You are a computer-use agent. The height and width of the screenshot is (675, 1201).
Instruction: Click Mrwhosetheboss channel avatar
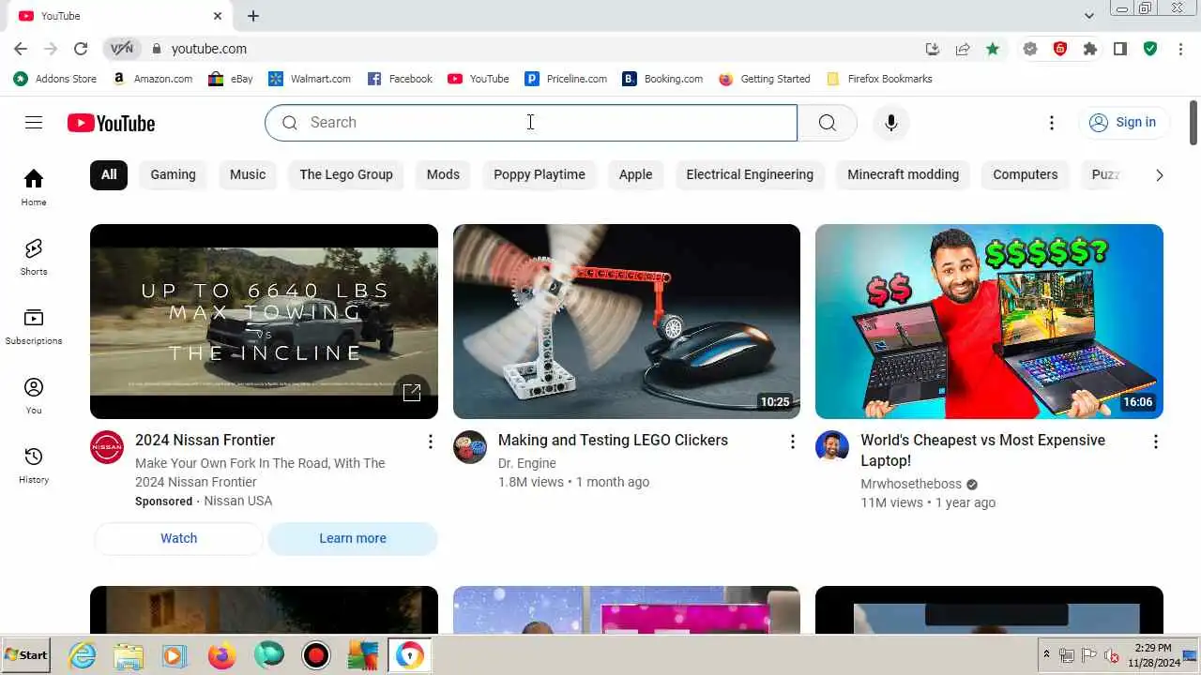(x=832, y=447)
